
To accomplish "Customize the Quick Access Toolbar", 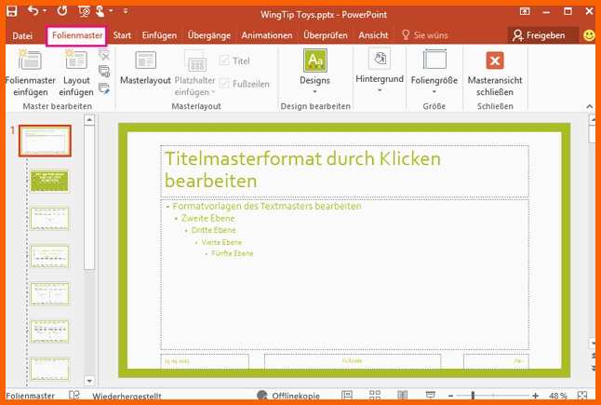I will [126, 11].
